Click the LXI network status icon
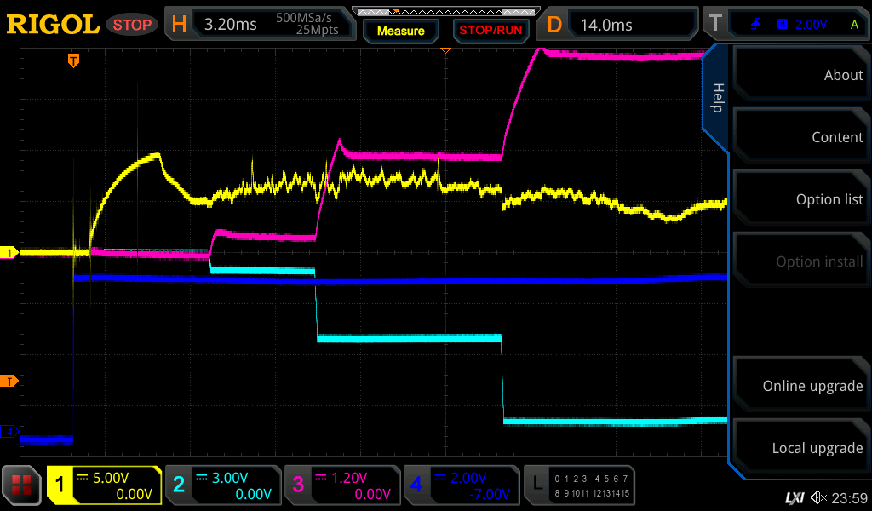The image size is (872, 511). click(794, 497)
